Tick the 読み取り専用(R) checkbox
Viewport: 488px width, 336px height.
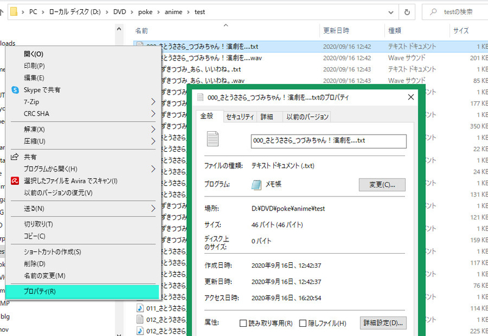(243, 323)
